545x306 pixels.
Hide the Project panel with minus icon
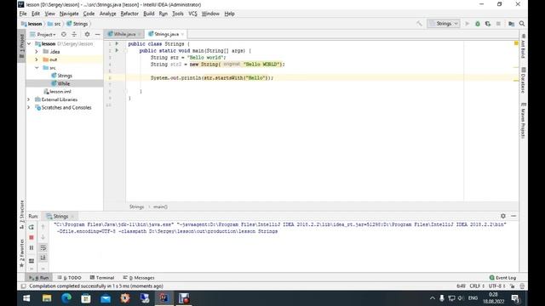[97, 34]
